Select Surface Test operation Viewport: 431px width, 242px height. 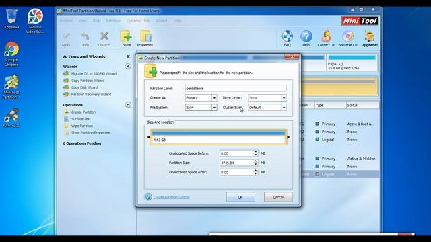[81, 119]
